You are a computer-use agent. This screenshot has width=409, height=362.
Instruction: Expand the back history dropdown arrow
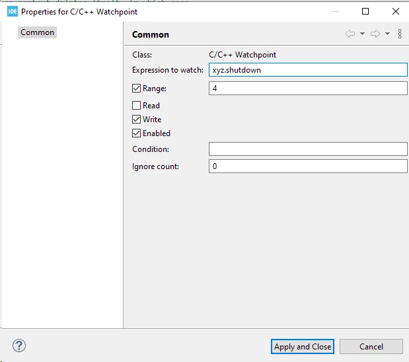[362, 34]
